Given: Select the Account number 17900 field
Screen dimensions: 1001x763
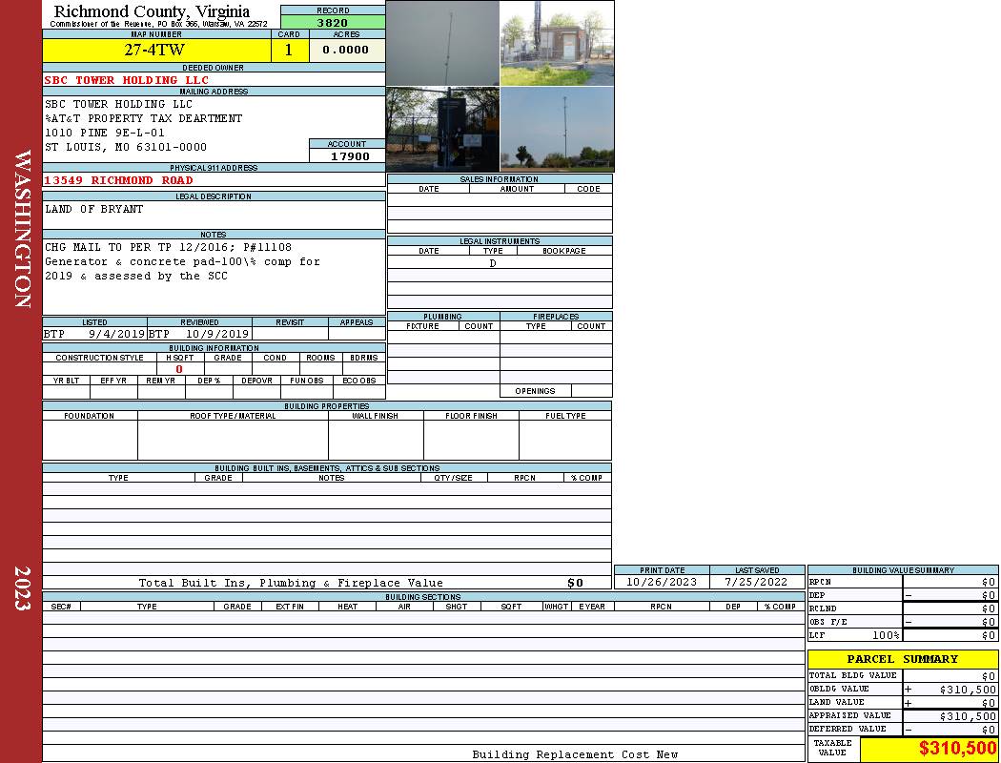Looking at the screenshot, I should [x=347, y=155].
